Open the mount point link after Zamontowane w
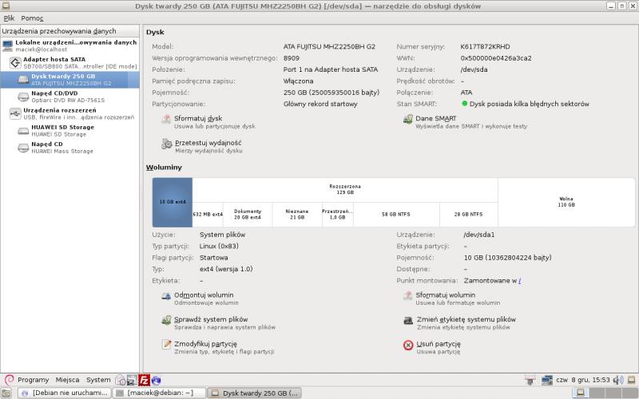 (x=520, y=281)
